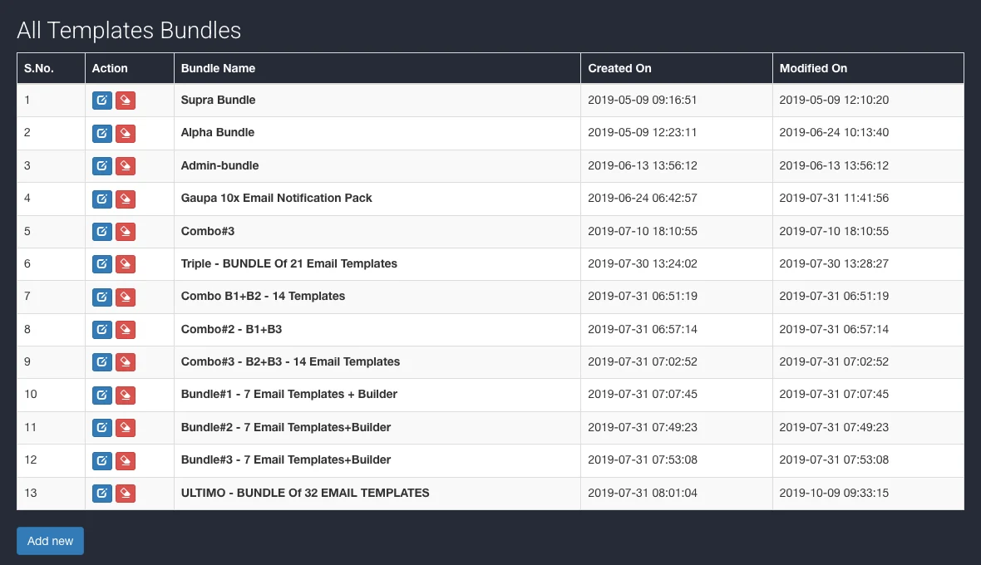Delete ULTIMO - BUNDLE Of 32 EMAIL TEMPLATES
Screen dimensions: 981x565
[x=126, y=493]
